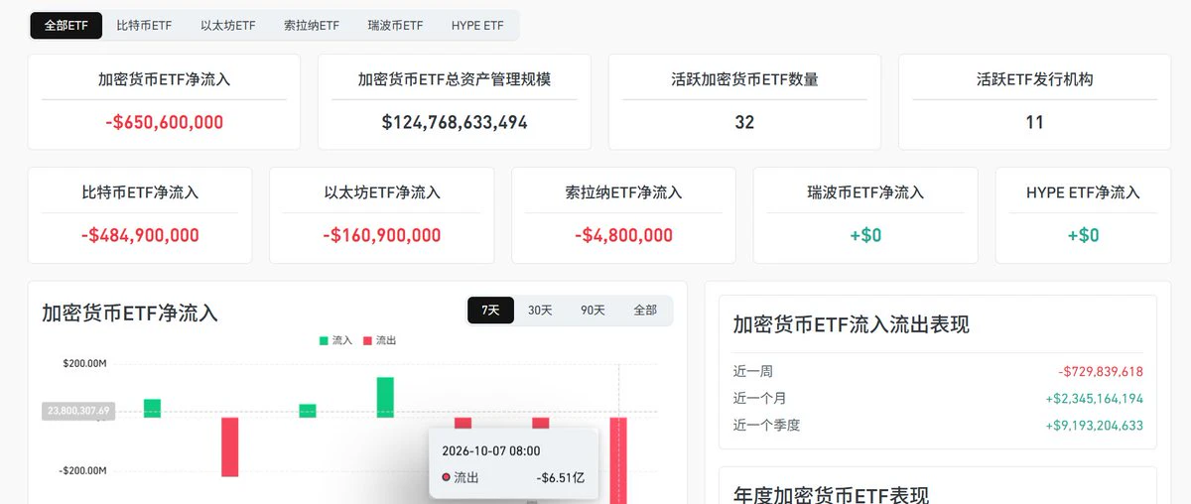Click the 瑞波币ETF净流入 card title
This screenshot has height=504, width=1191.
865,192
